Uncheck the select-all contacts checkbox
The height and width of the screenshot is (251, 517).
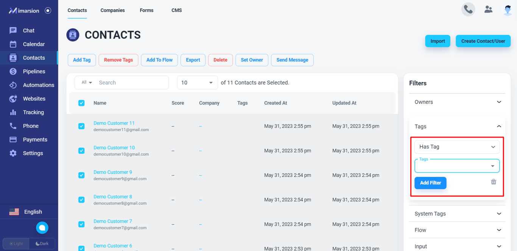tap(81, 103)
